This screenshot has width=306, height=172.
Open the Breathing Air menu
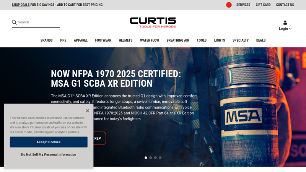[178, 41]
